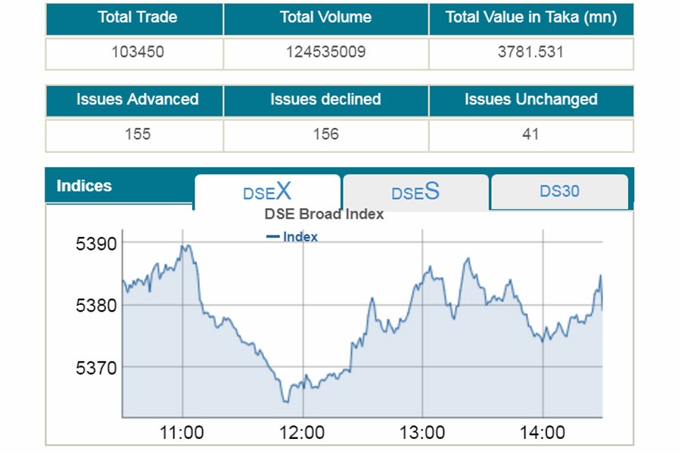Click the Total Value in Taka header
The image size is (681, 454).
(531, 17)
